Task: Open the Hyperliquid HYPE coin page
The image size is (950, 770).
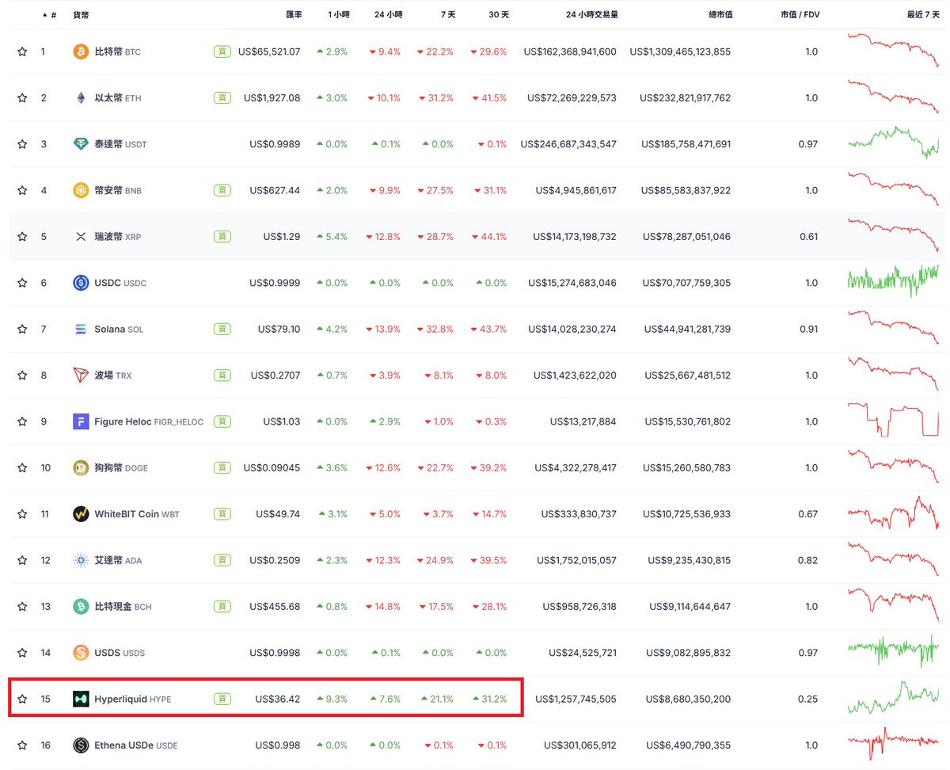Action: (x=132, y=699)
